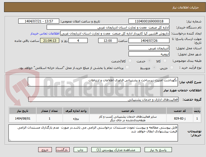Select the جزیی purchase type radio

coord(172,68)
